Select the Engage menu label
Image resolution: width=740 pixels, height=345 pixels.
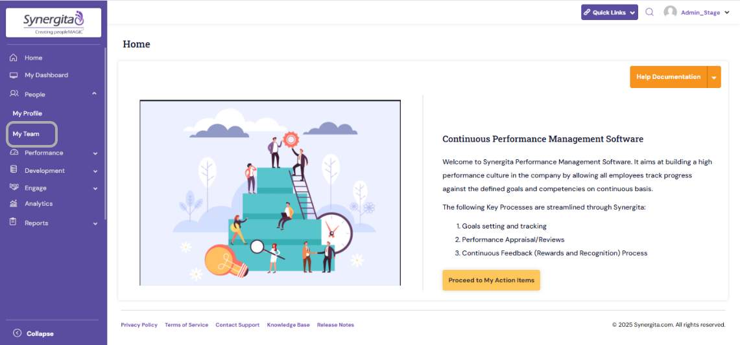[36, 188]
